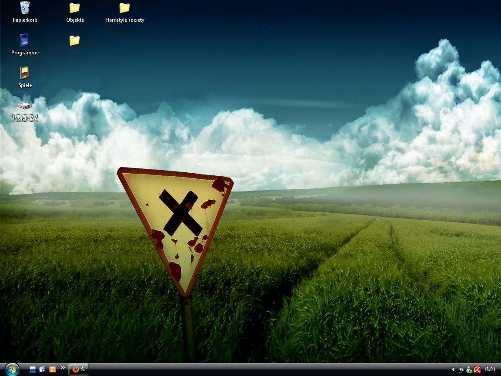Screen dimensions: 501x376
Task: Select the unnamed folder below Objekte
Action: coord(75,40)
